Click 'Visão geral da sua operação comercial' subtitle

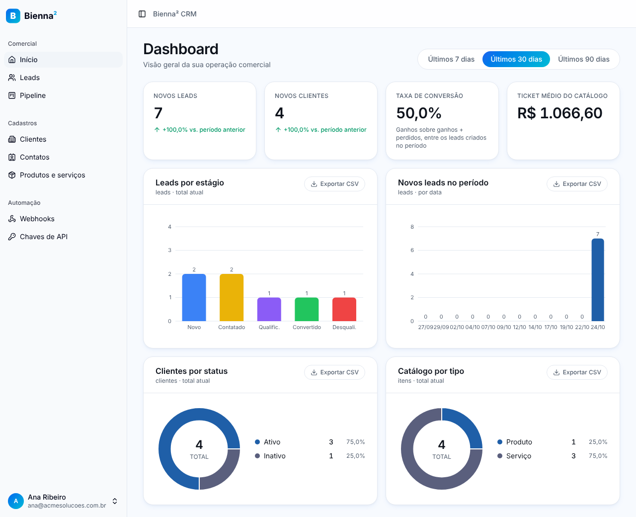coord(207,65)
